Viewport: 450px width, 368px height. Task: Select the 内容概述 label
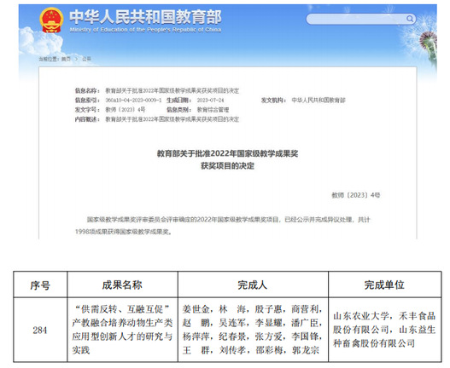87,119
